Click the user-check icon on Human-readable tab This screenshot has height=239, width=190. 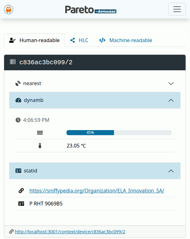pos(12,40)
